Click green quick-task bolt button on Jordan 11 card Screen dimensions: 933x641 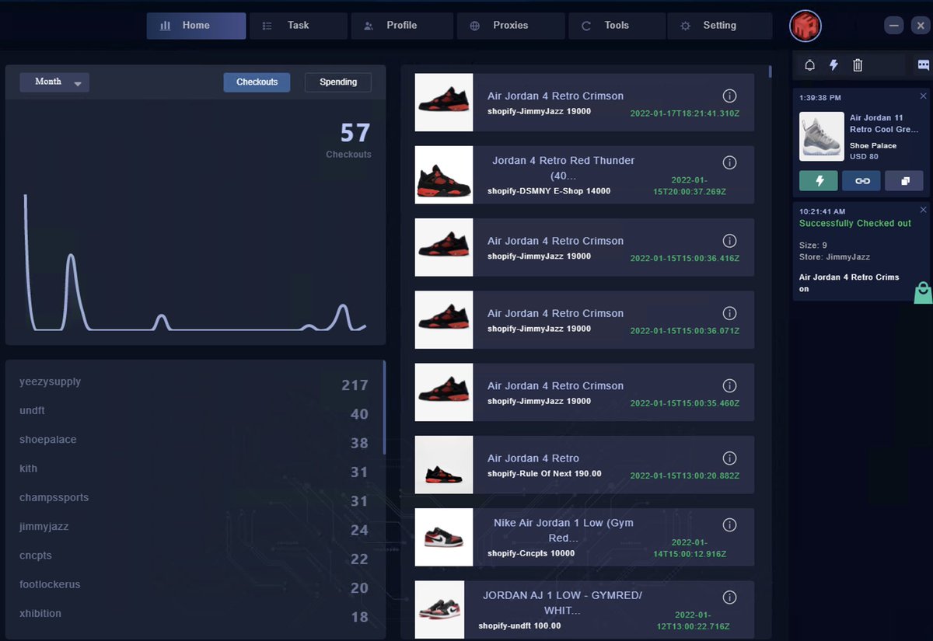819,180
